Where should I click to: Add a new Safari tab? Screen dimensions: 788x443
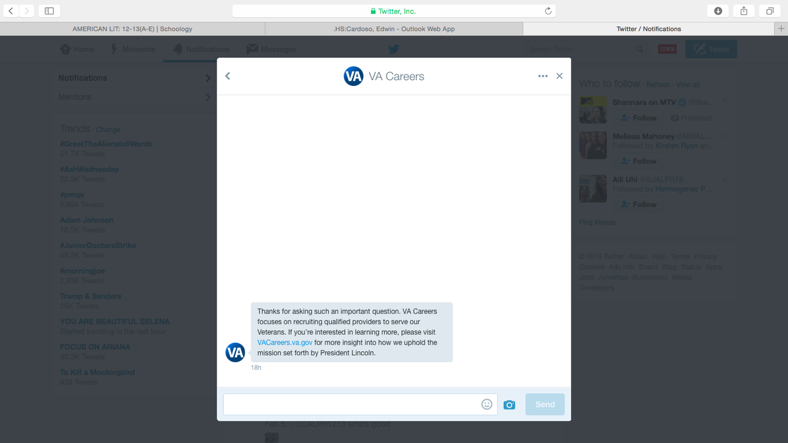tap(781, 29)
